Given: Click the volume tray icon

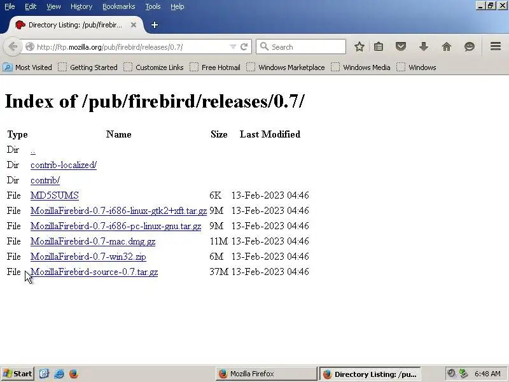Looking at the screenshot, I should pyautogui.click(x=451, y=373).
